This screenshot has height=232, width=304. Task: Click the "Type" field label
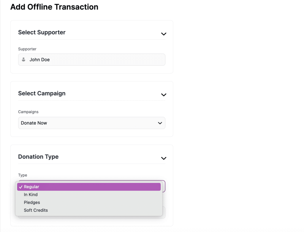coord(22,175)
